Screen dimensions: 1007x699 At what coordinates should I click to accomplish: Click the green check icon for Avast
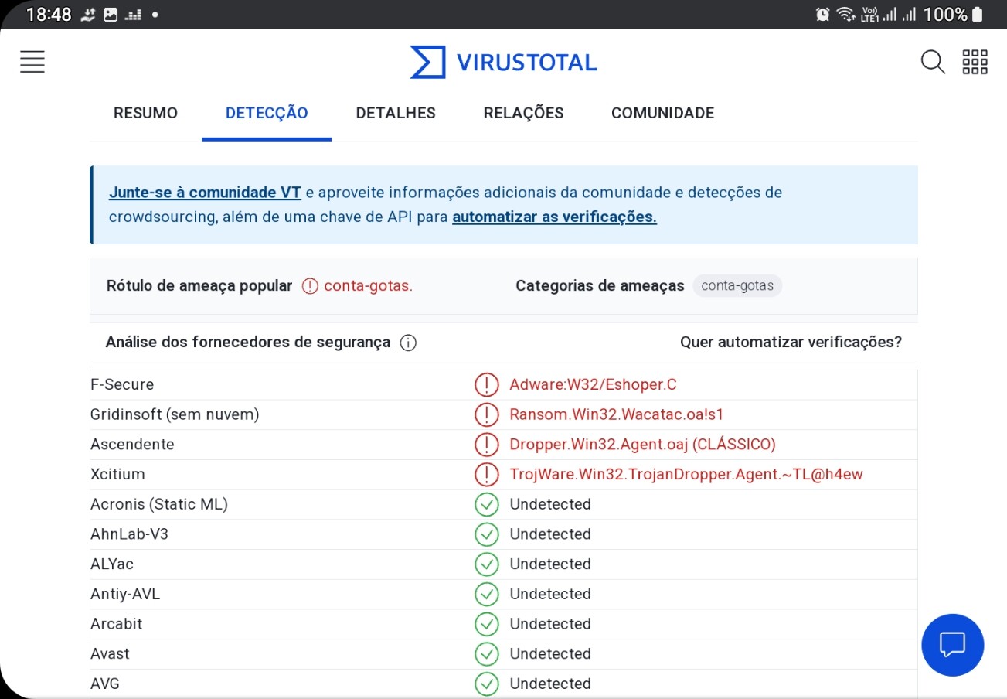[x=486, y=654]
